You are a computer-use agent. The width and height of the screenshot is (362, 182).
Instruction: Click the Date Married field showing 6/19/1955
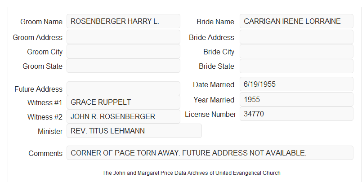click(x=296, y=84)
